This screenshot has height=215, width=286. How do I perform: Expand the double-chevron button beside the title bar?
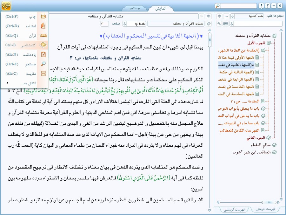tap(201, 16)
